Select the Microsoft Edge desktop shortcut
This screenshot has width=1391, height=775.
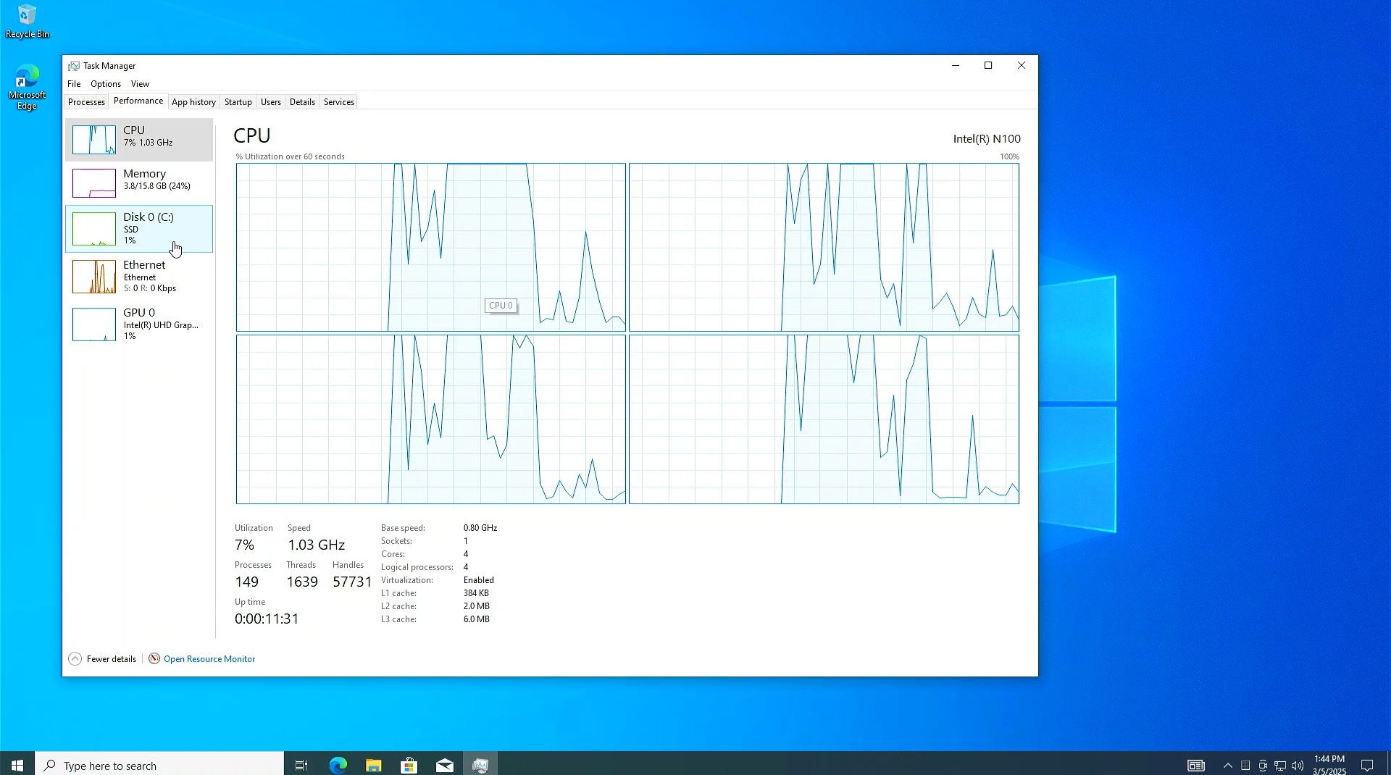coord(28,88)
